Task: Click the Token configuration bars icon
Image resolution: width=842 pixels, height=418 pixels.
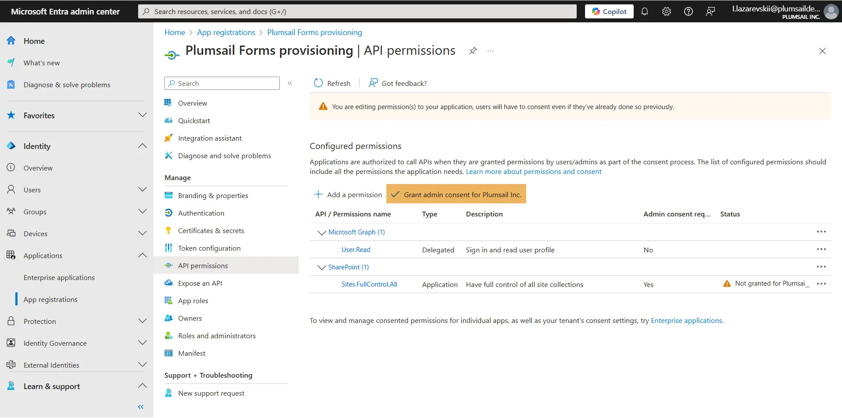Action: (168, 248)
